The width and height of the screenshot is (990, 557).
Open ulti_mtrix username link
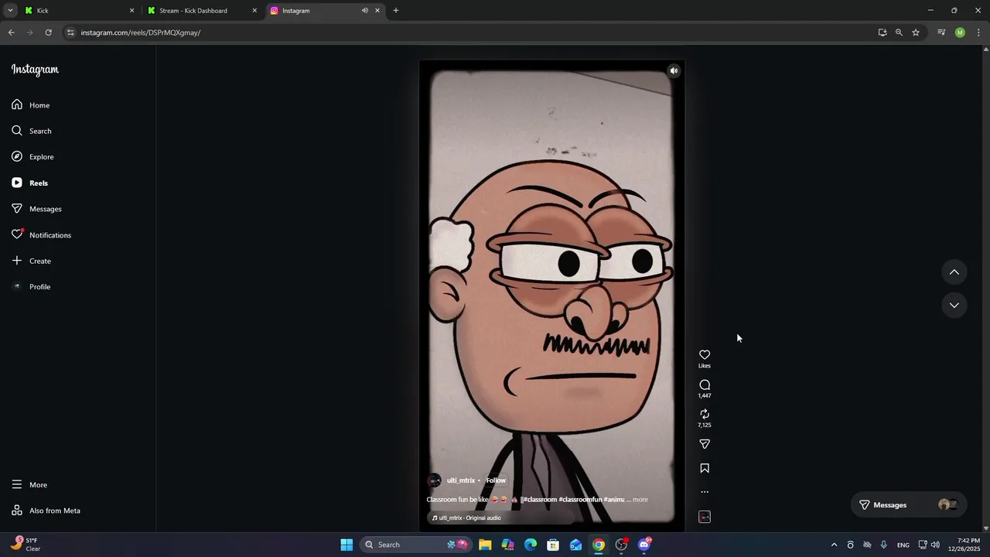461,480
